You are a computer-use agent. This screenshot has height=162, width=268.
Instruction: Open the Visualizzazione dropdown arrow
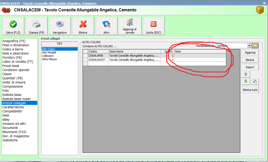pyautogui.click(x=249, y=46)
